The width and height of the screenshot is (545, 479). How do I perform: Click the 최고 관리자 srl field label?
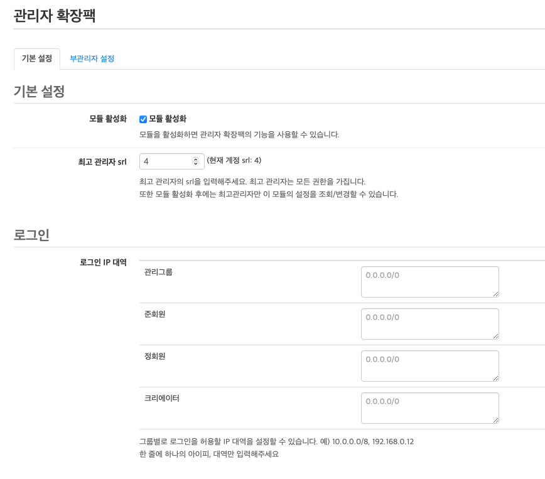[x=98, y=161]
